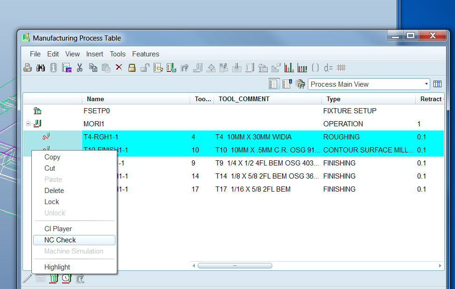
Task: Select the T4-RGH1-1 roughing step
Action: [233, 137]
